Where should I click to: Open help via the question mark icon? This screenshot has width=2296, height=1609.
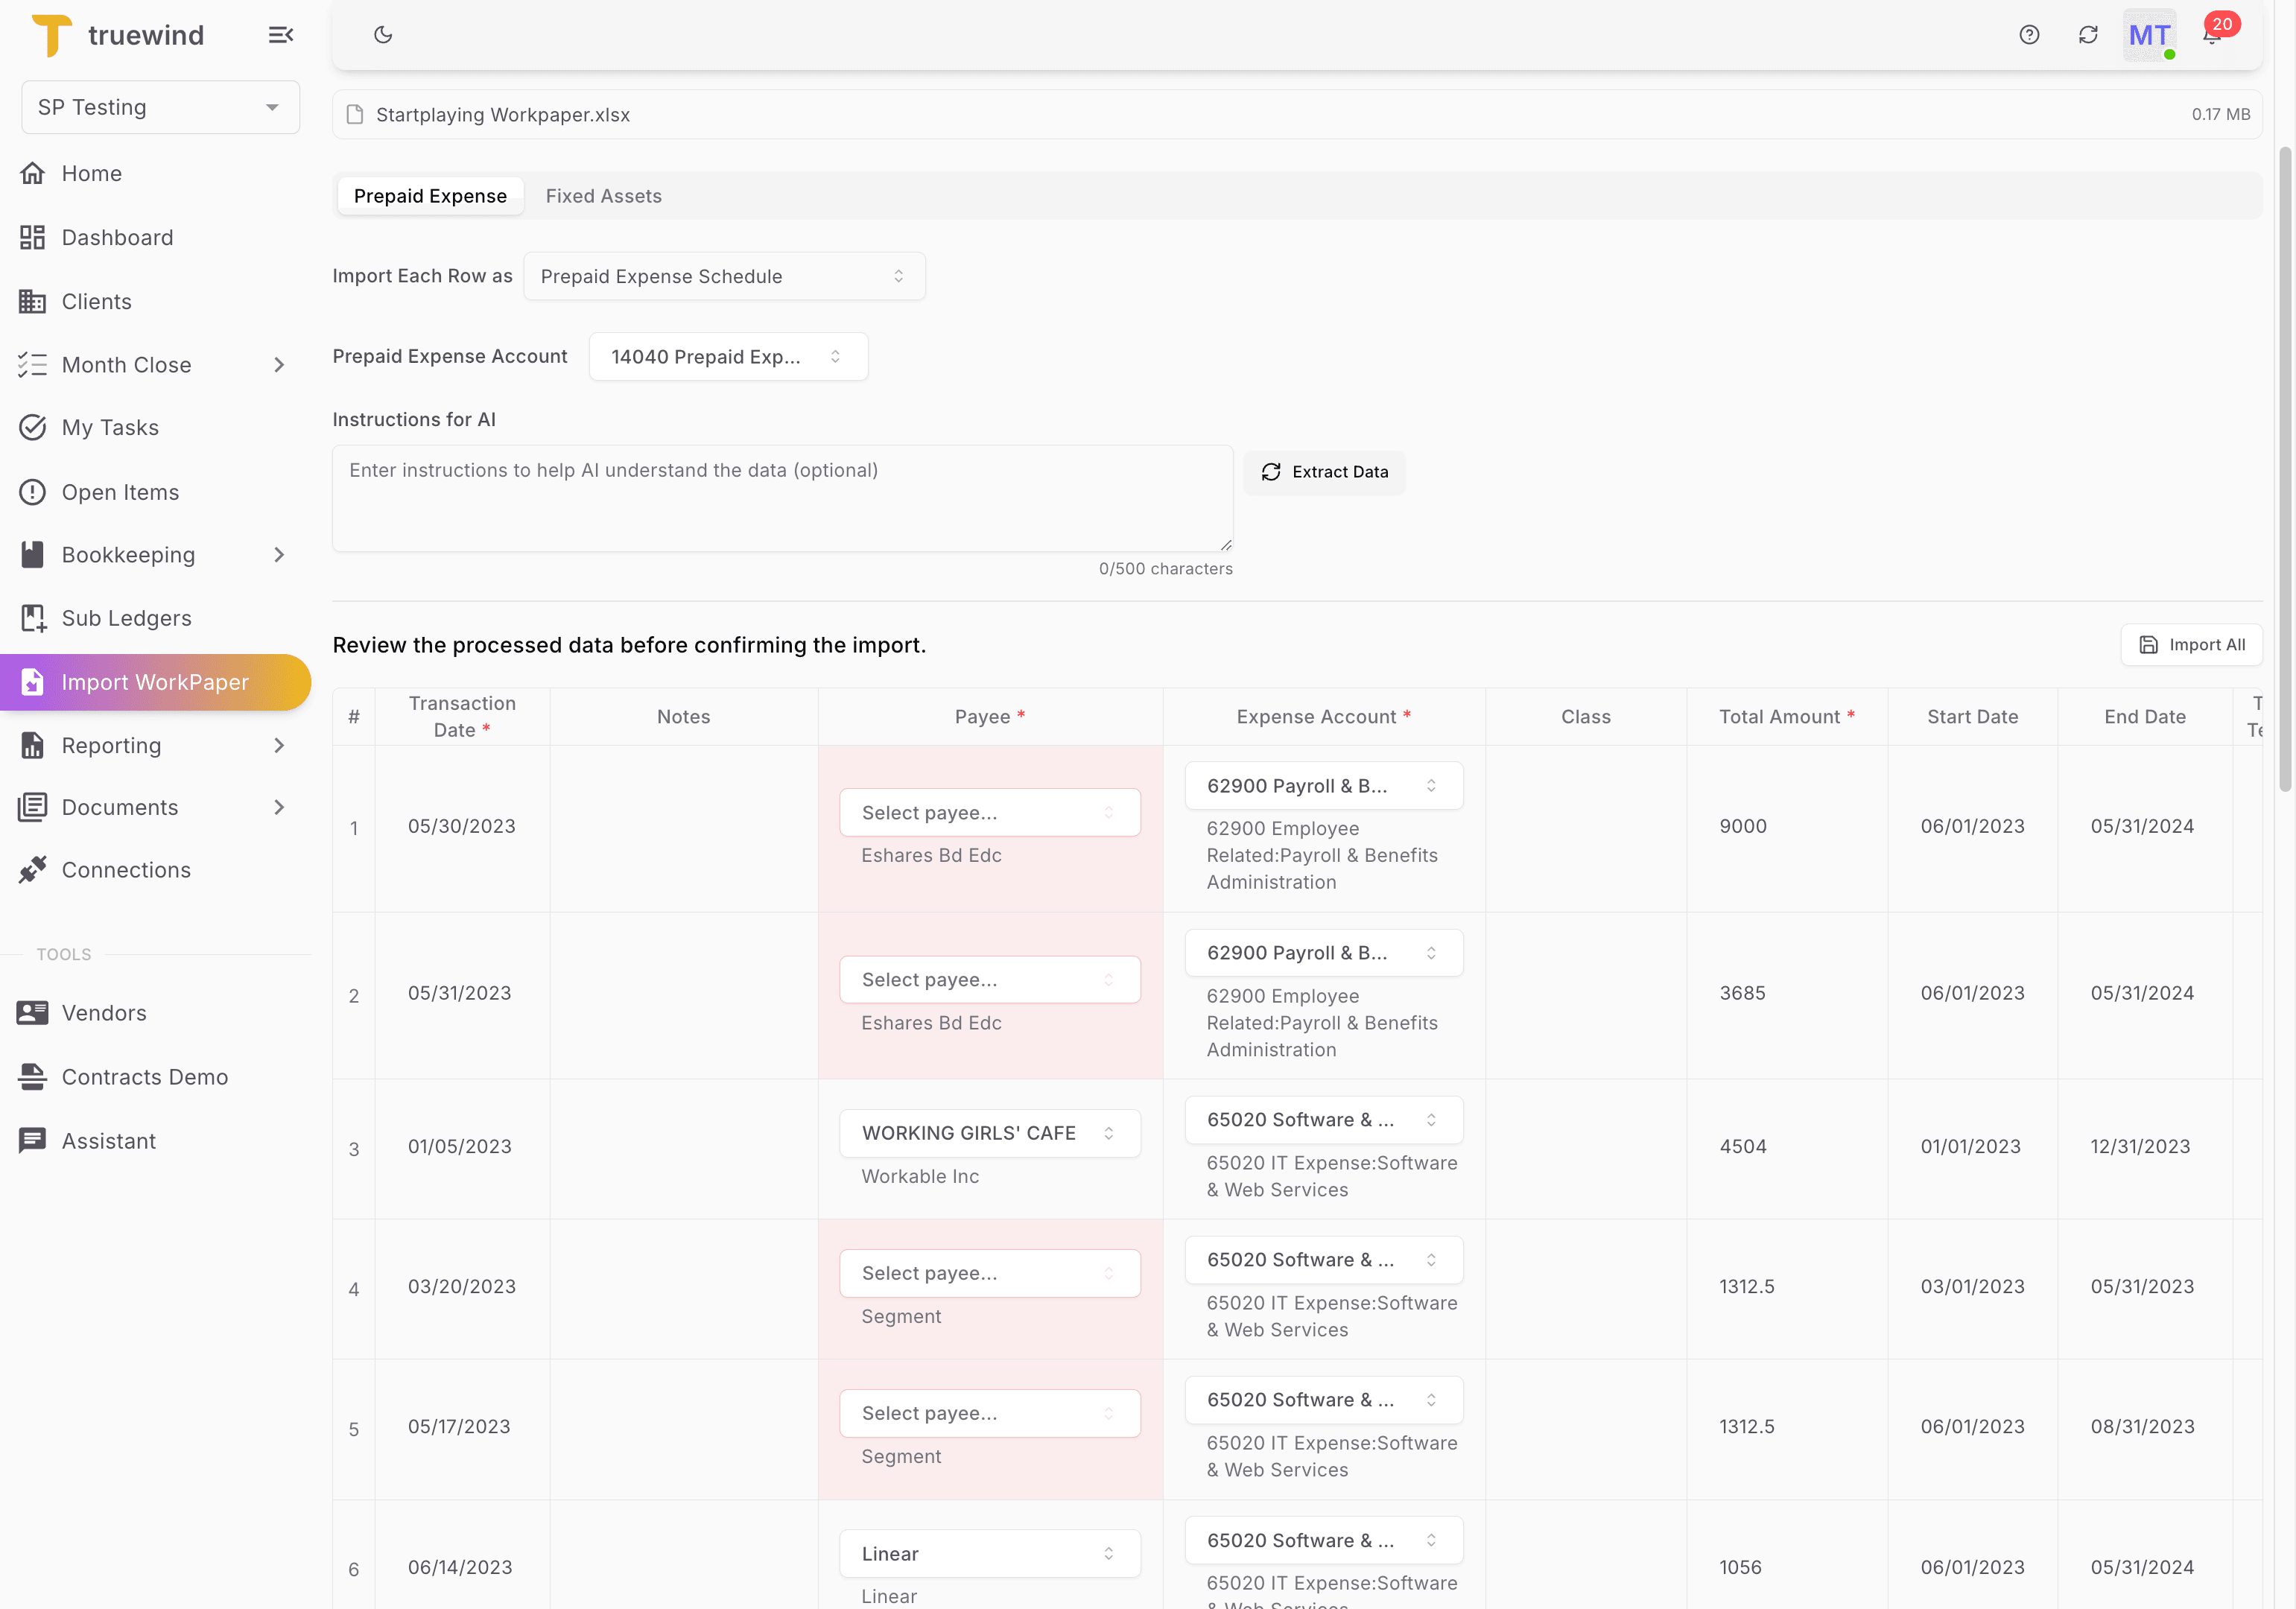point(2029,34)
